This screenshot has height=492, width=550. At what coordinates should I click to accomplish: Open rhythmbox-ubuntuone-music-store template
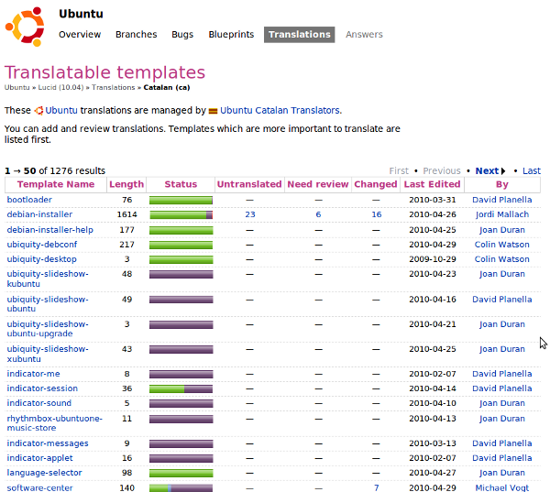(54, 423)
